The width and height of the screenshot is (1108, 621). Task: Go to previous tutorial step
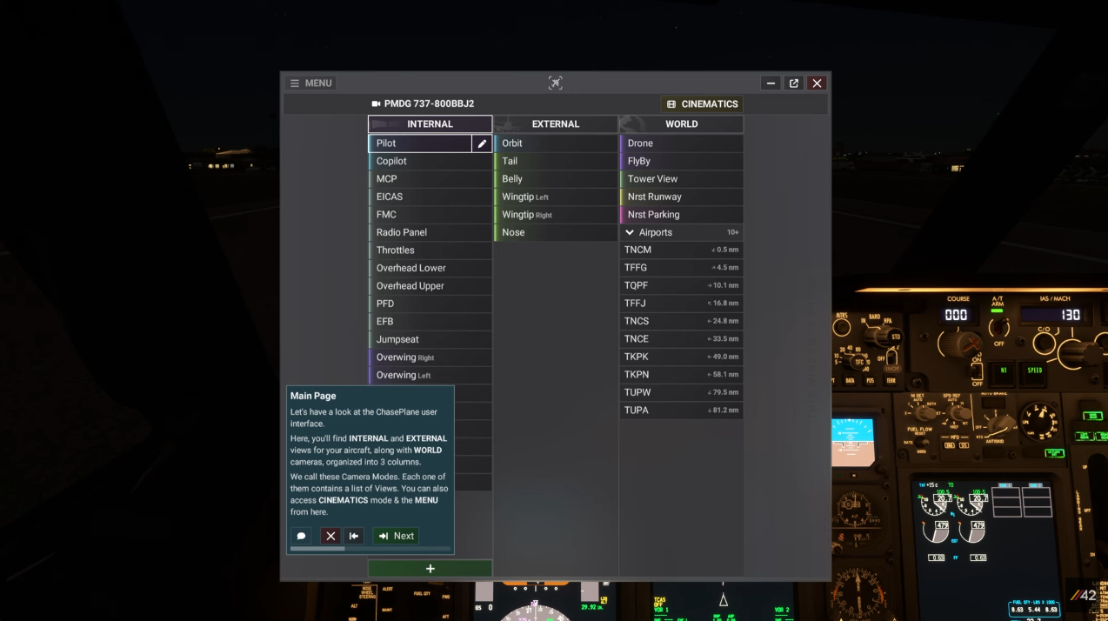click(353, 536)
